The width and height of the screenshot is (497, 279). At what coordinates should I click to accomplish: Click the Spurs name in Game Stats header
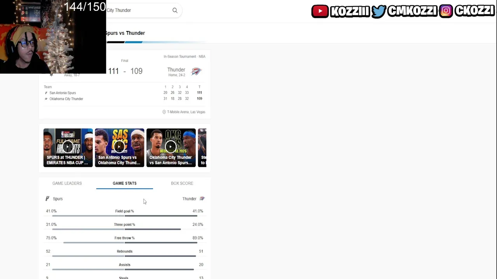pos(57,199)
